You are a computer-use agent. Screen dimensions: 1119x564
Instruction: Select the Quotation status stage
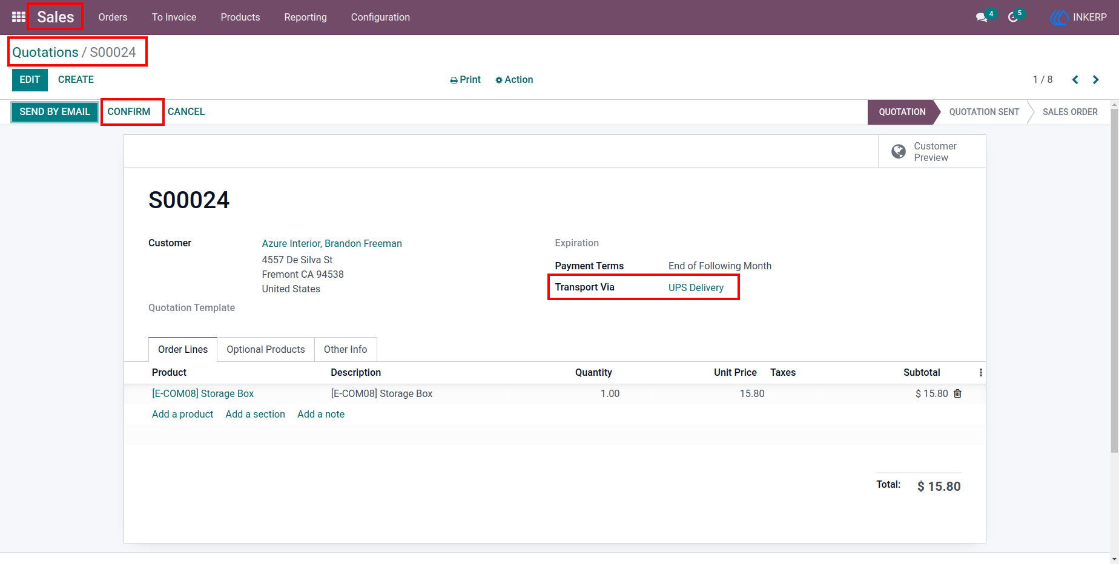[902, 112]
